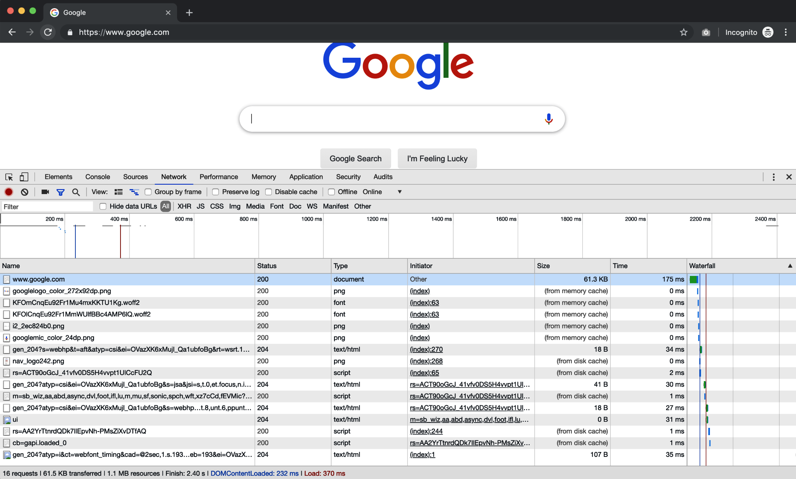Image resolution: width=796 pixels, height=479 pixels.
Task: Click the voice search microphone icon
Action: tap(548, 119)
